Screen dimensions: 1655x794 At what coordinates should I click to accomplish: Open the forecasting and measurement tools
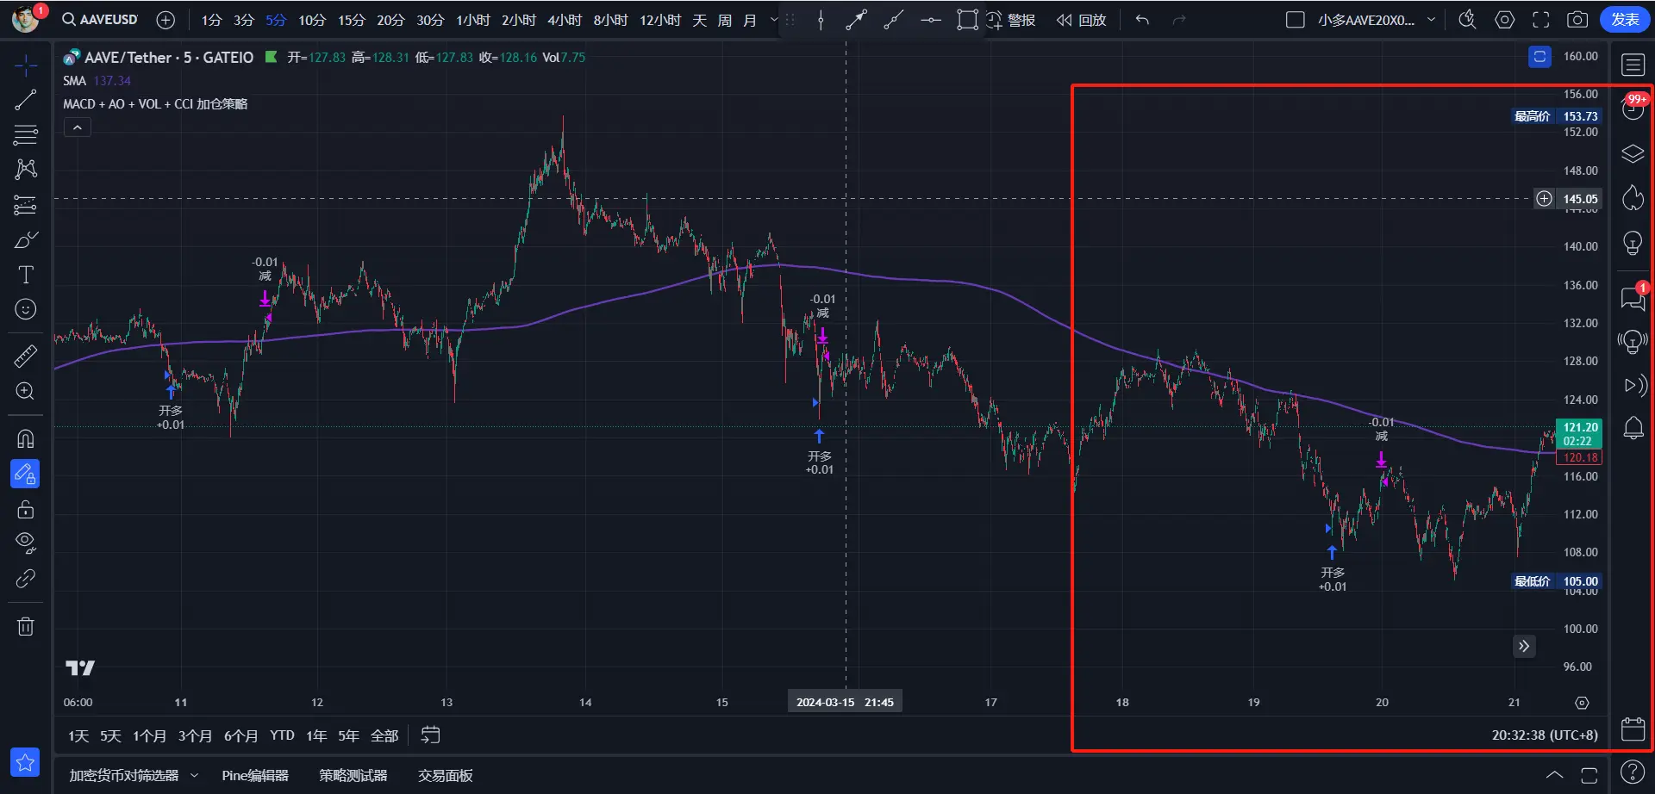[26, 204]
